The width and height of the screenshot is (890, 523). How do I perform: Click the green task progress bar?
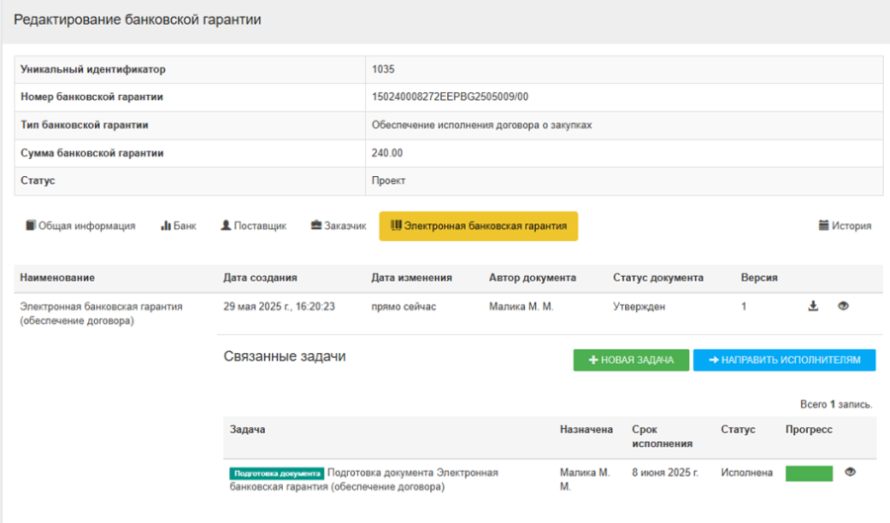pos(809,474)
